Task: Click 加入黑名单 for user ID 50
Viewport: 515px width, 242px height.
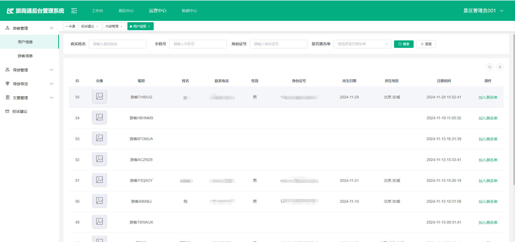Action: pyautogui.click(x=488, y=202)
